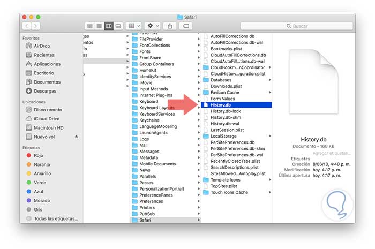375x249 pixels.
Task: Switch to icon view in toolbar
Action: tap(90, 26)
